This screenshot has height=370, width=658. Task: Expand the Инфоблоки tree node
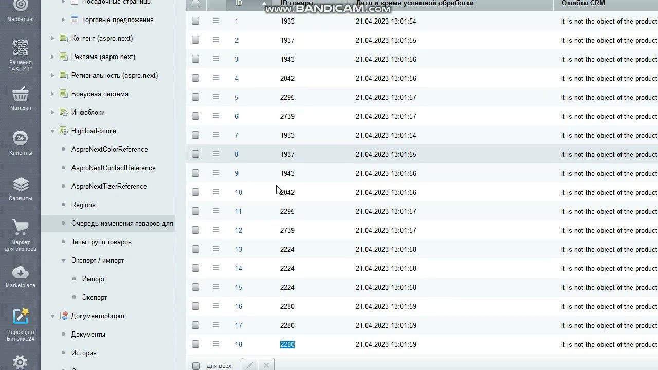click(x=52, y=112)
